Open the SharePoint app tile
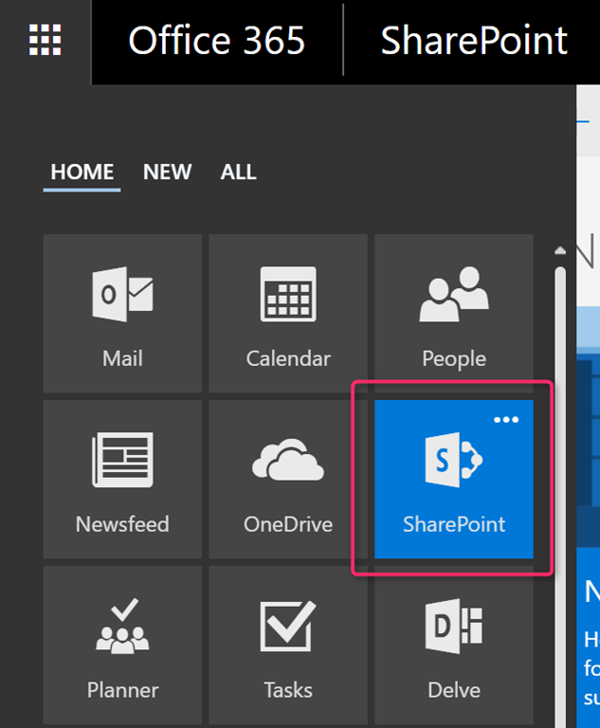Viewport: 600px width, 728px height. tap(454, 479)
